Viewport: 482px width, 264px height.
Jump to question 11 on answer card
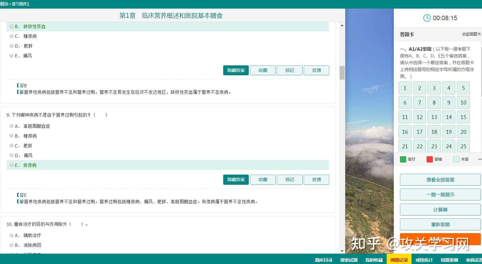pyautogui.click(x=405, y=117)
